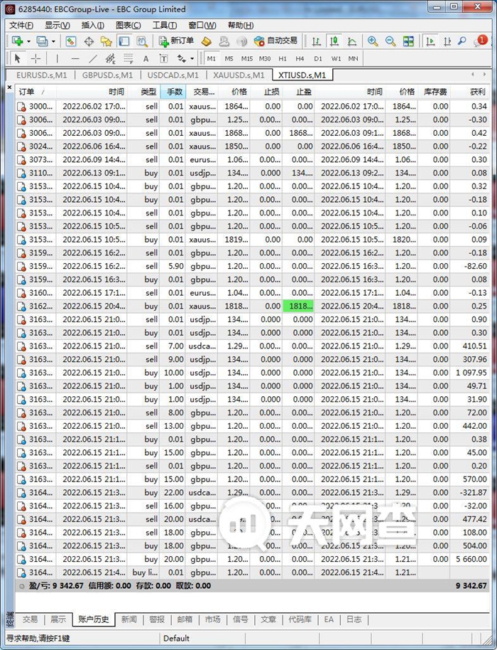497x650 pixels.
Task: Click the zoom in magnifier icon
Action: [x=373, y=41]
